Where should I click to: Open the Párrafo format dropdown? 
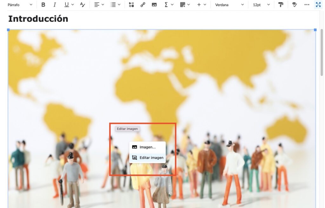[x=20, y=5]
